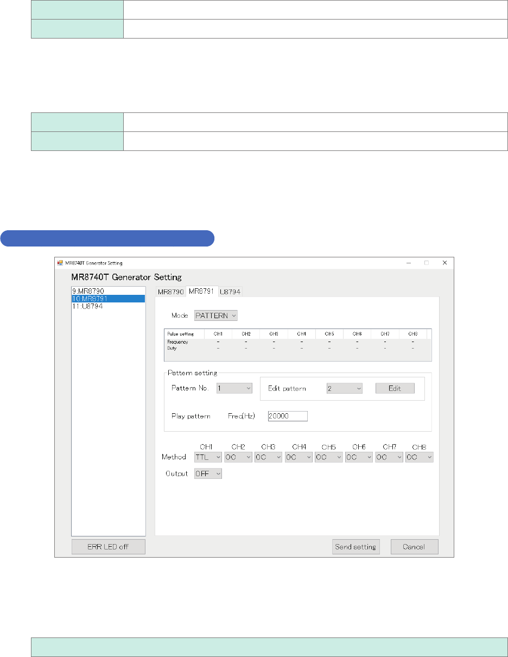The height and width of the screenshot is (657, 508).
Task: Select the 9:MR8790 list entry
Action: 108,291
